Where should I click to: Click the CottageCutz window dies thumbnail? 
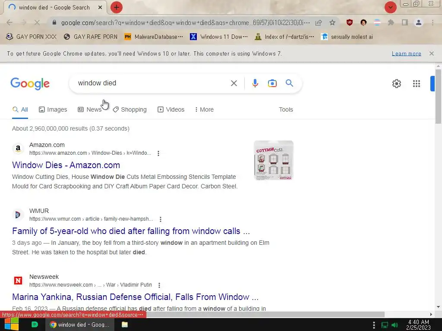(x=273, y=160)
